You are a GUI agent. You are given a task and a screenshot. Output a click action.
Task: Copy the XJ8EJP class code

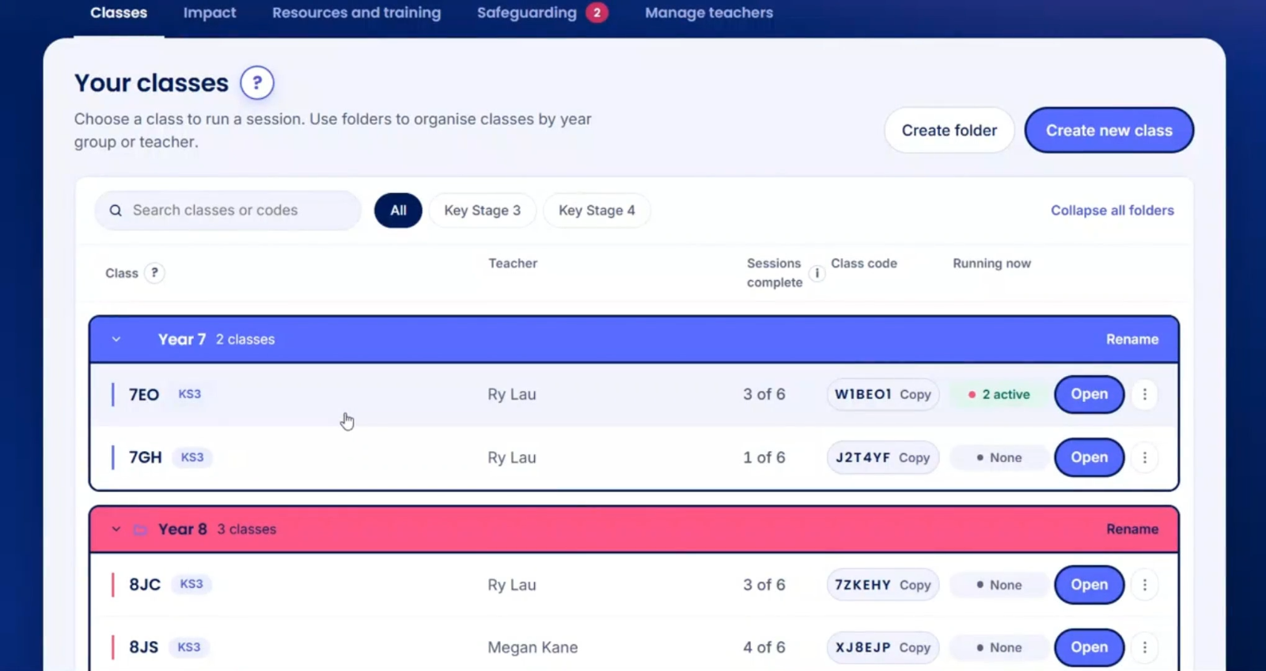click(x=915, y=647)
